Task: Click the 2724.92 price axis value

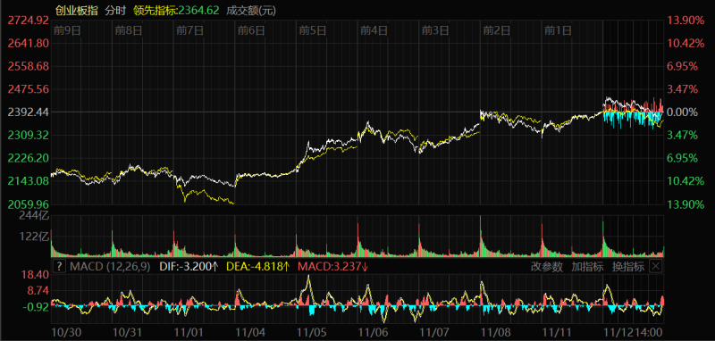Action: pyautogui.click(x=28, y=20)
